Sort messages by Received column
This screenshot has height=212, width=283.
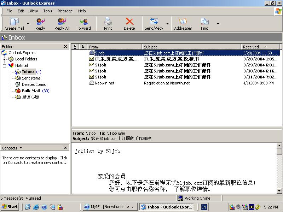260,47
